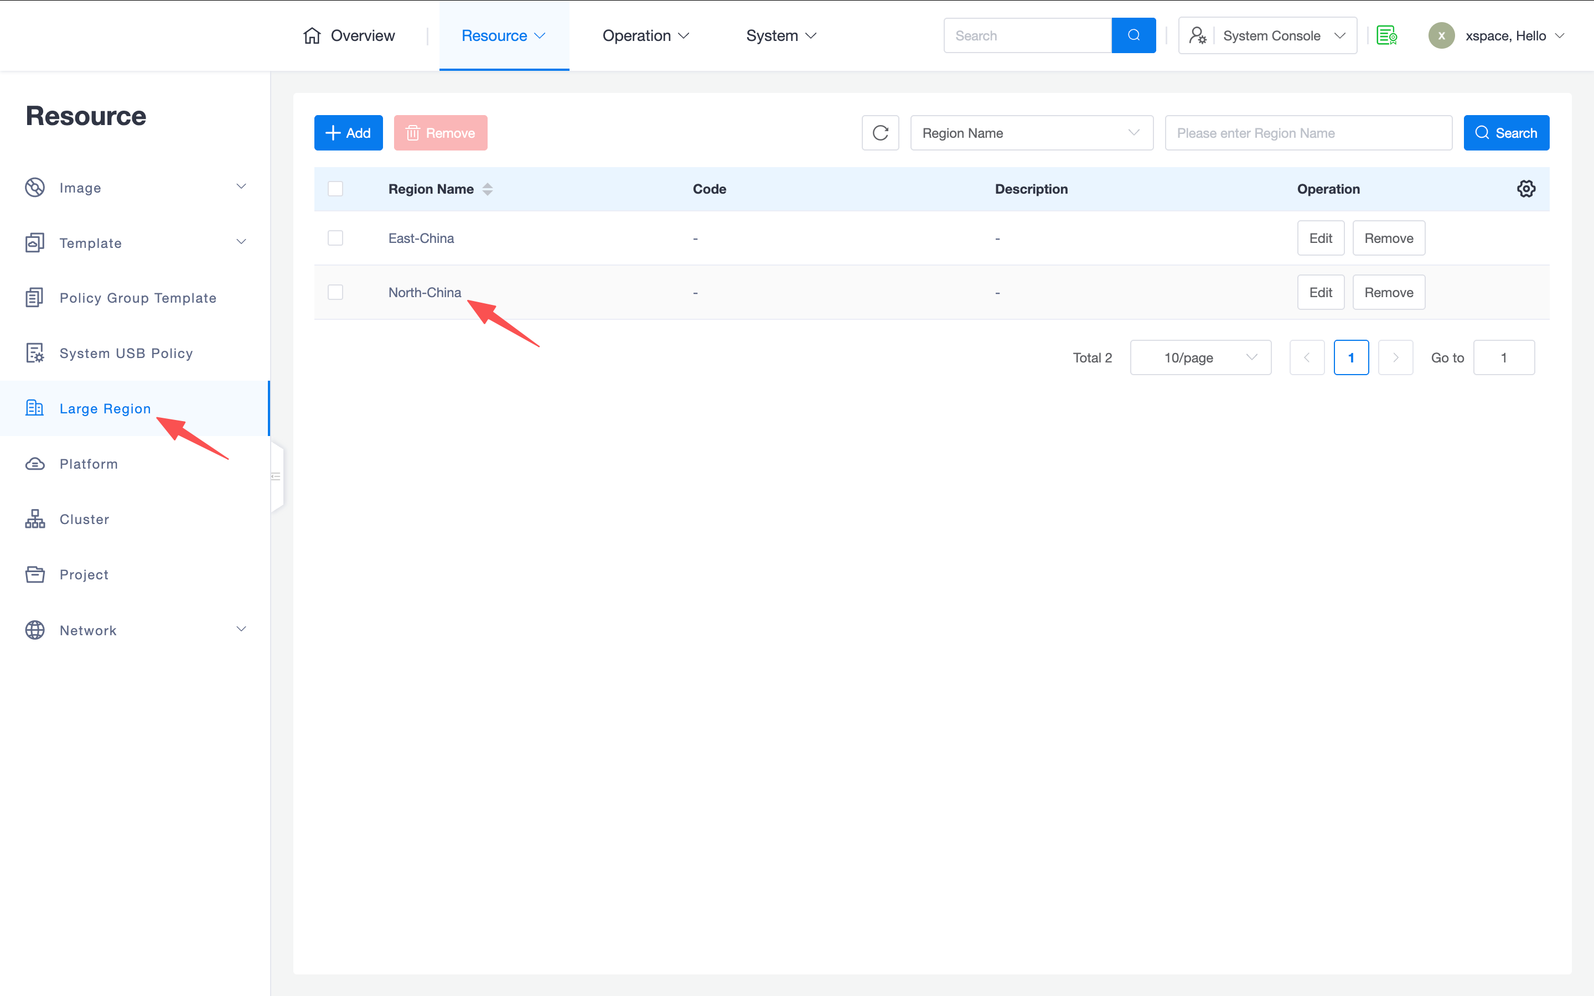This screenshot has width=1594, height=996.
Task: Click the xspace user avatar
Action: click(x=1441, y=35)
